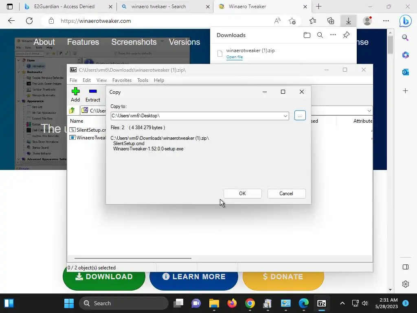
Task: Click Features in the Winaero site navigation
Action: (x=83, y=42)
